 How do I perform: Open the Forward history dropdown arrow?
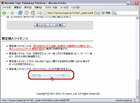point(16,13)
